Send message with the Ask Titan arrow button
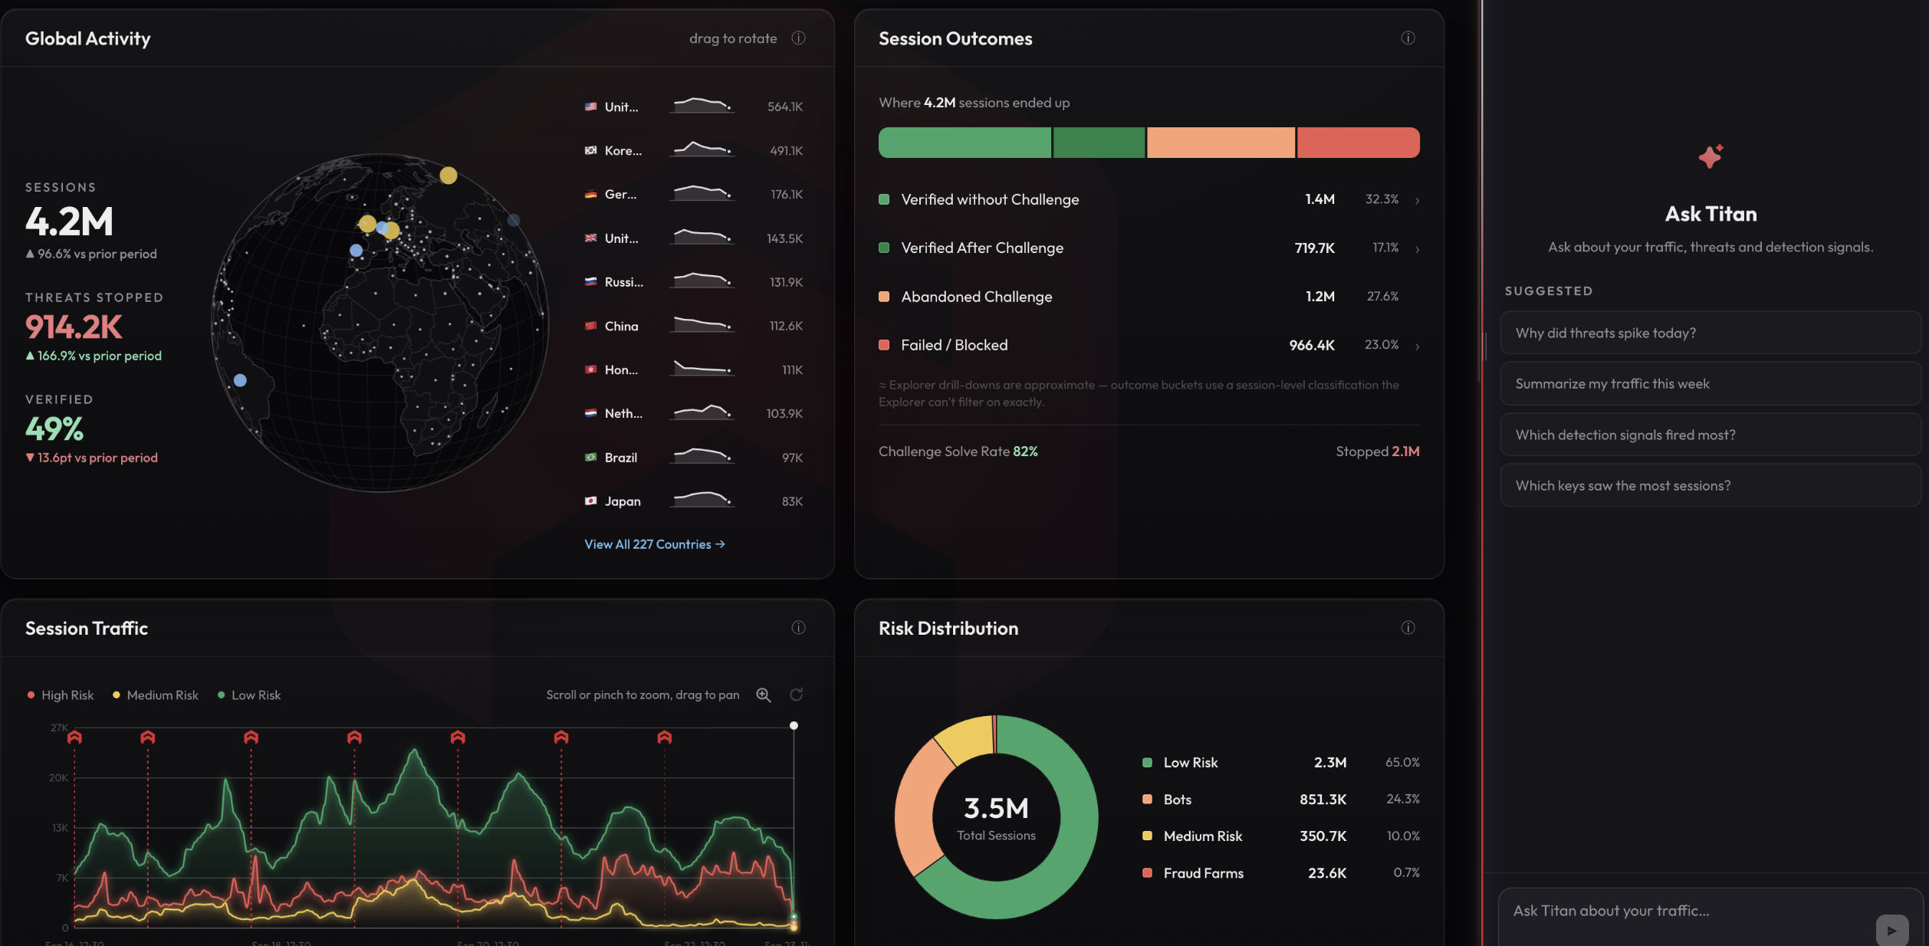 coord(1891,930)
